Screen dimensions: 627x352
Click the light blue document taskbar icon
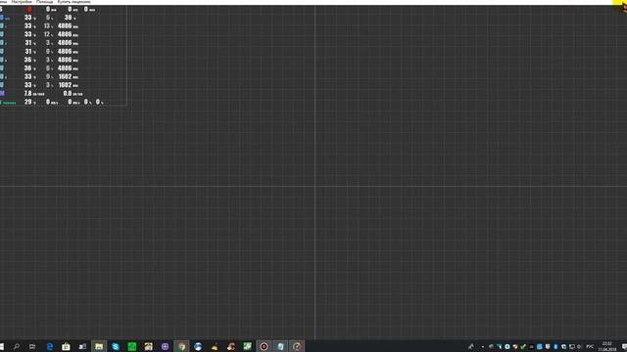(280, 346)
